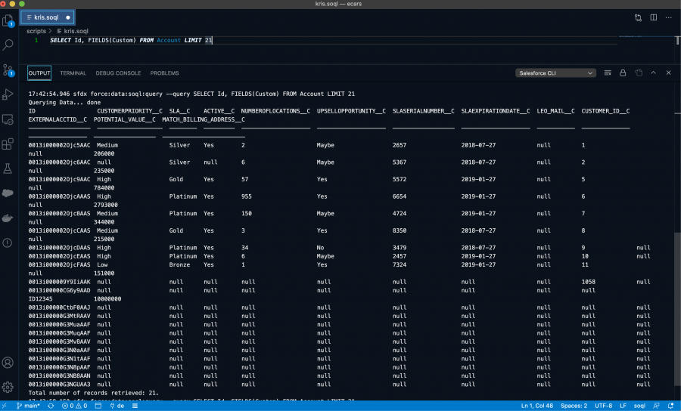Viewport: 681px width, 411px height.
Task: Click the plug 'de' status item
Action: [x=117, y=406]
